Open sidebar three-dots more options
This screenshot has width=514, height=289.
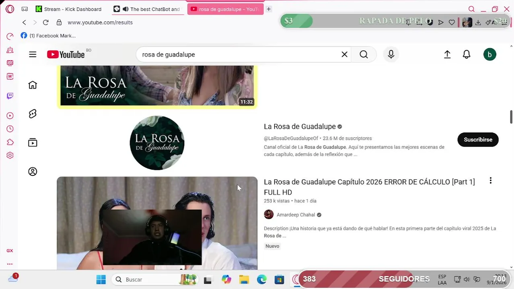click(x=10, y=264)
